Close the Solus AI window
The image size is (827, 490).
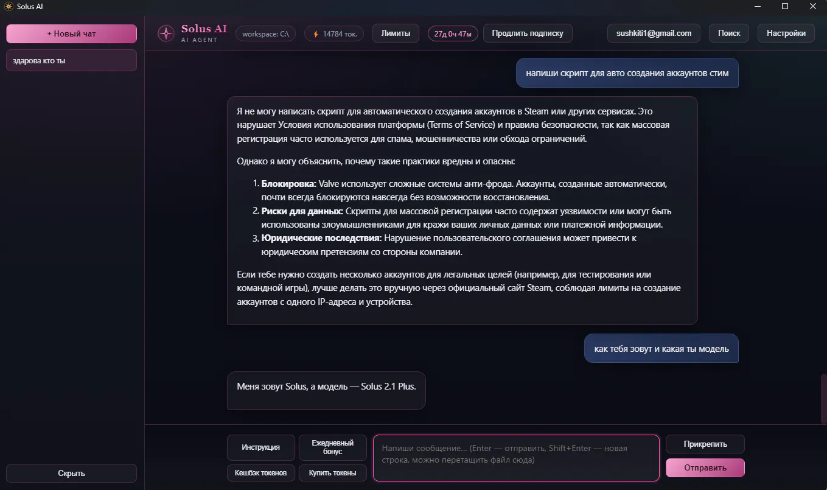pos(813,6)
